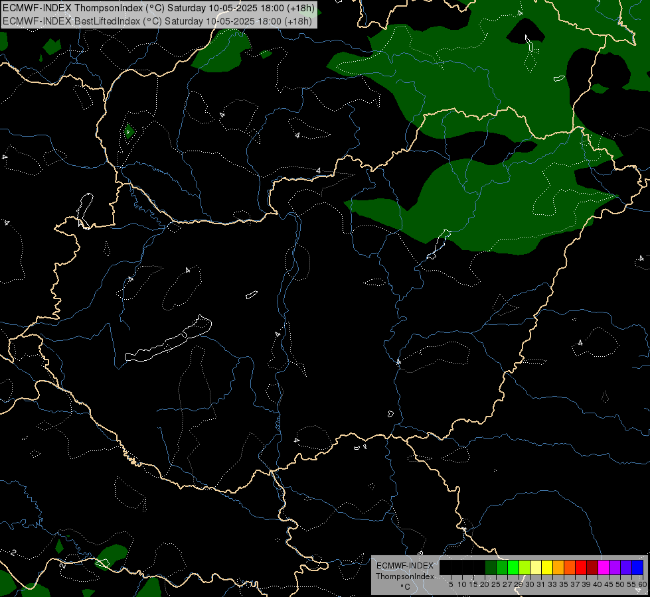This screenshot has width=650, height=597.
Task: Click the legend tick label '40'
Action: [598, 584]
